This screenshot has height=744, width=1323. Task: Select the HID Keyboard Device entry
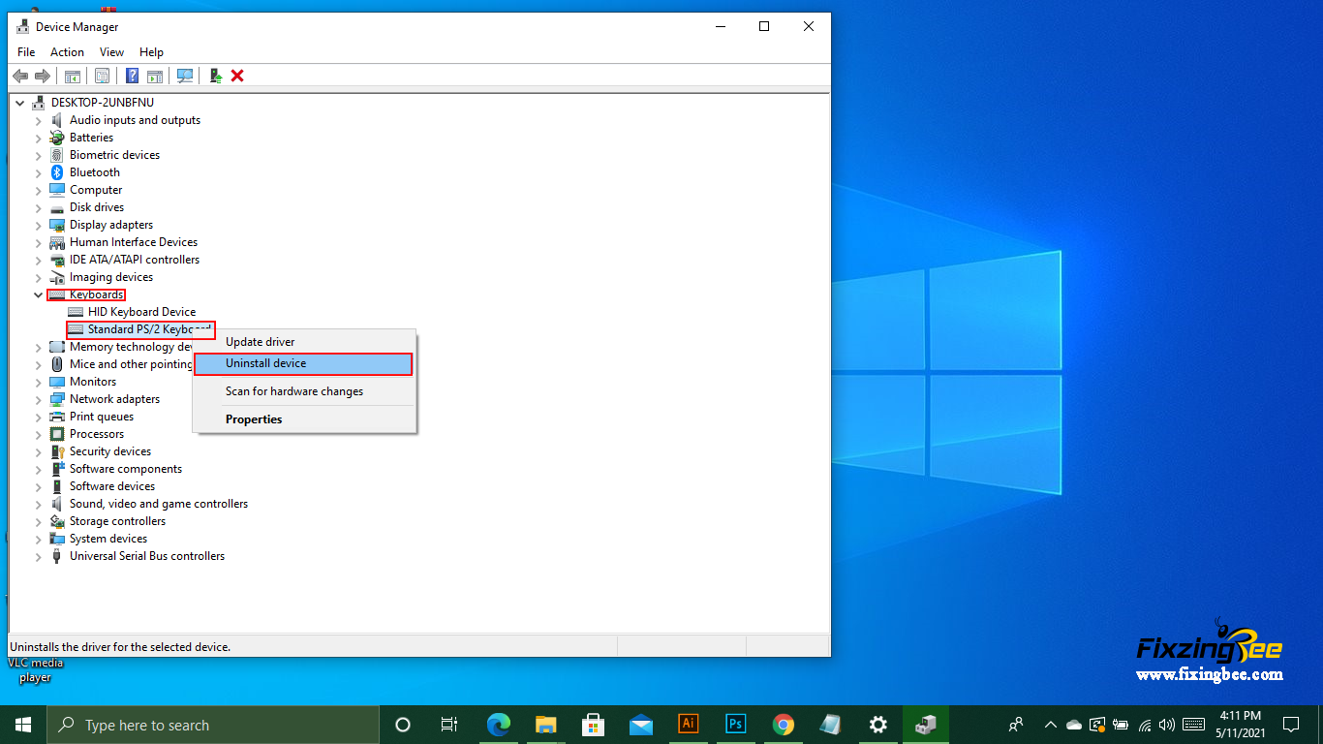coord(141,312)
